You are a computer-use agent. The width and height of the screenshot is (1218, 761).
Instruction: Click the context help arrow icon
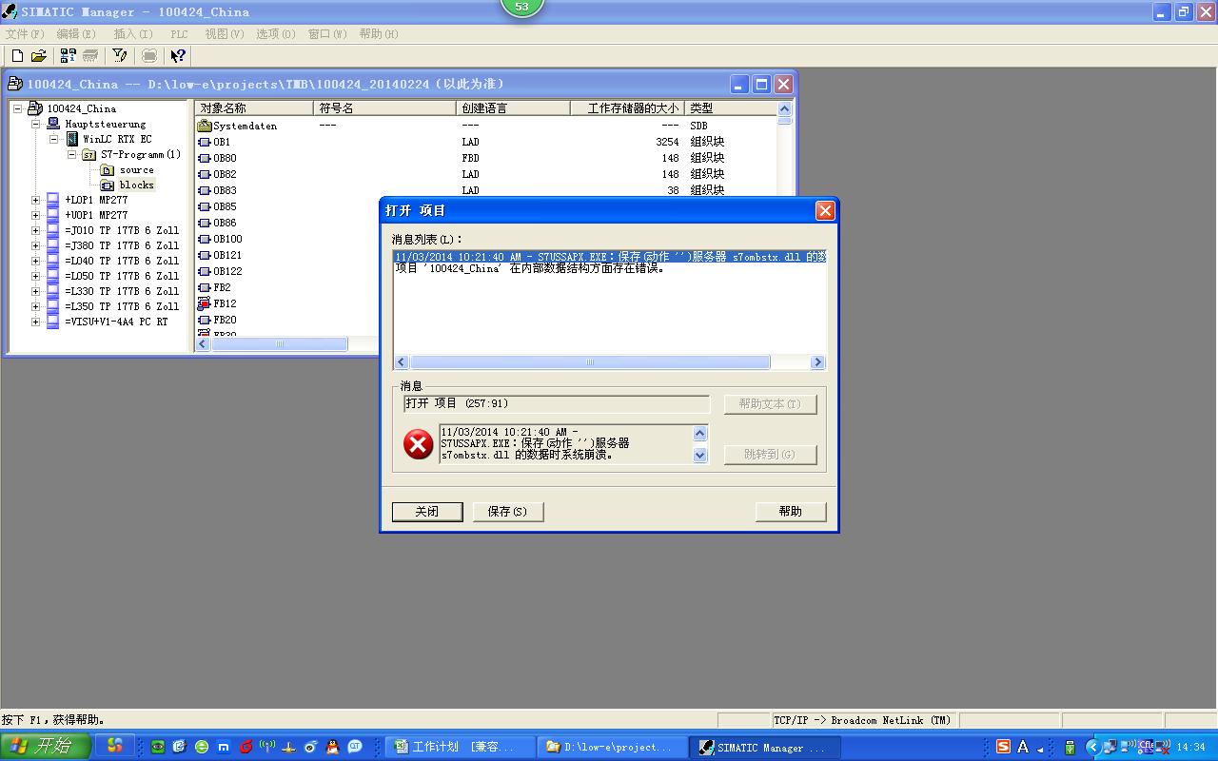point(178,56)
